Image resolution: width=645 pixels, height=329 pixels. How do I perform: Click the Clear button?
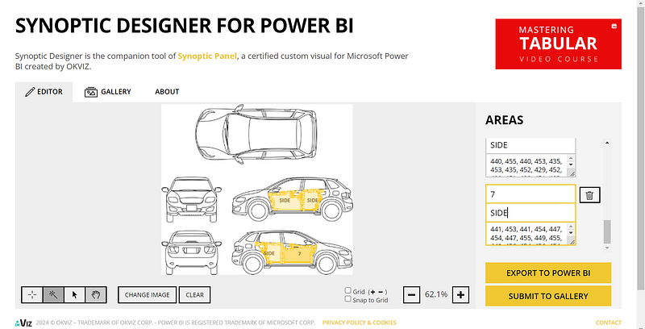coord(194,295)
